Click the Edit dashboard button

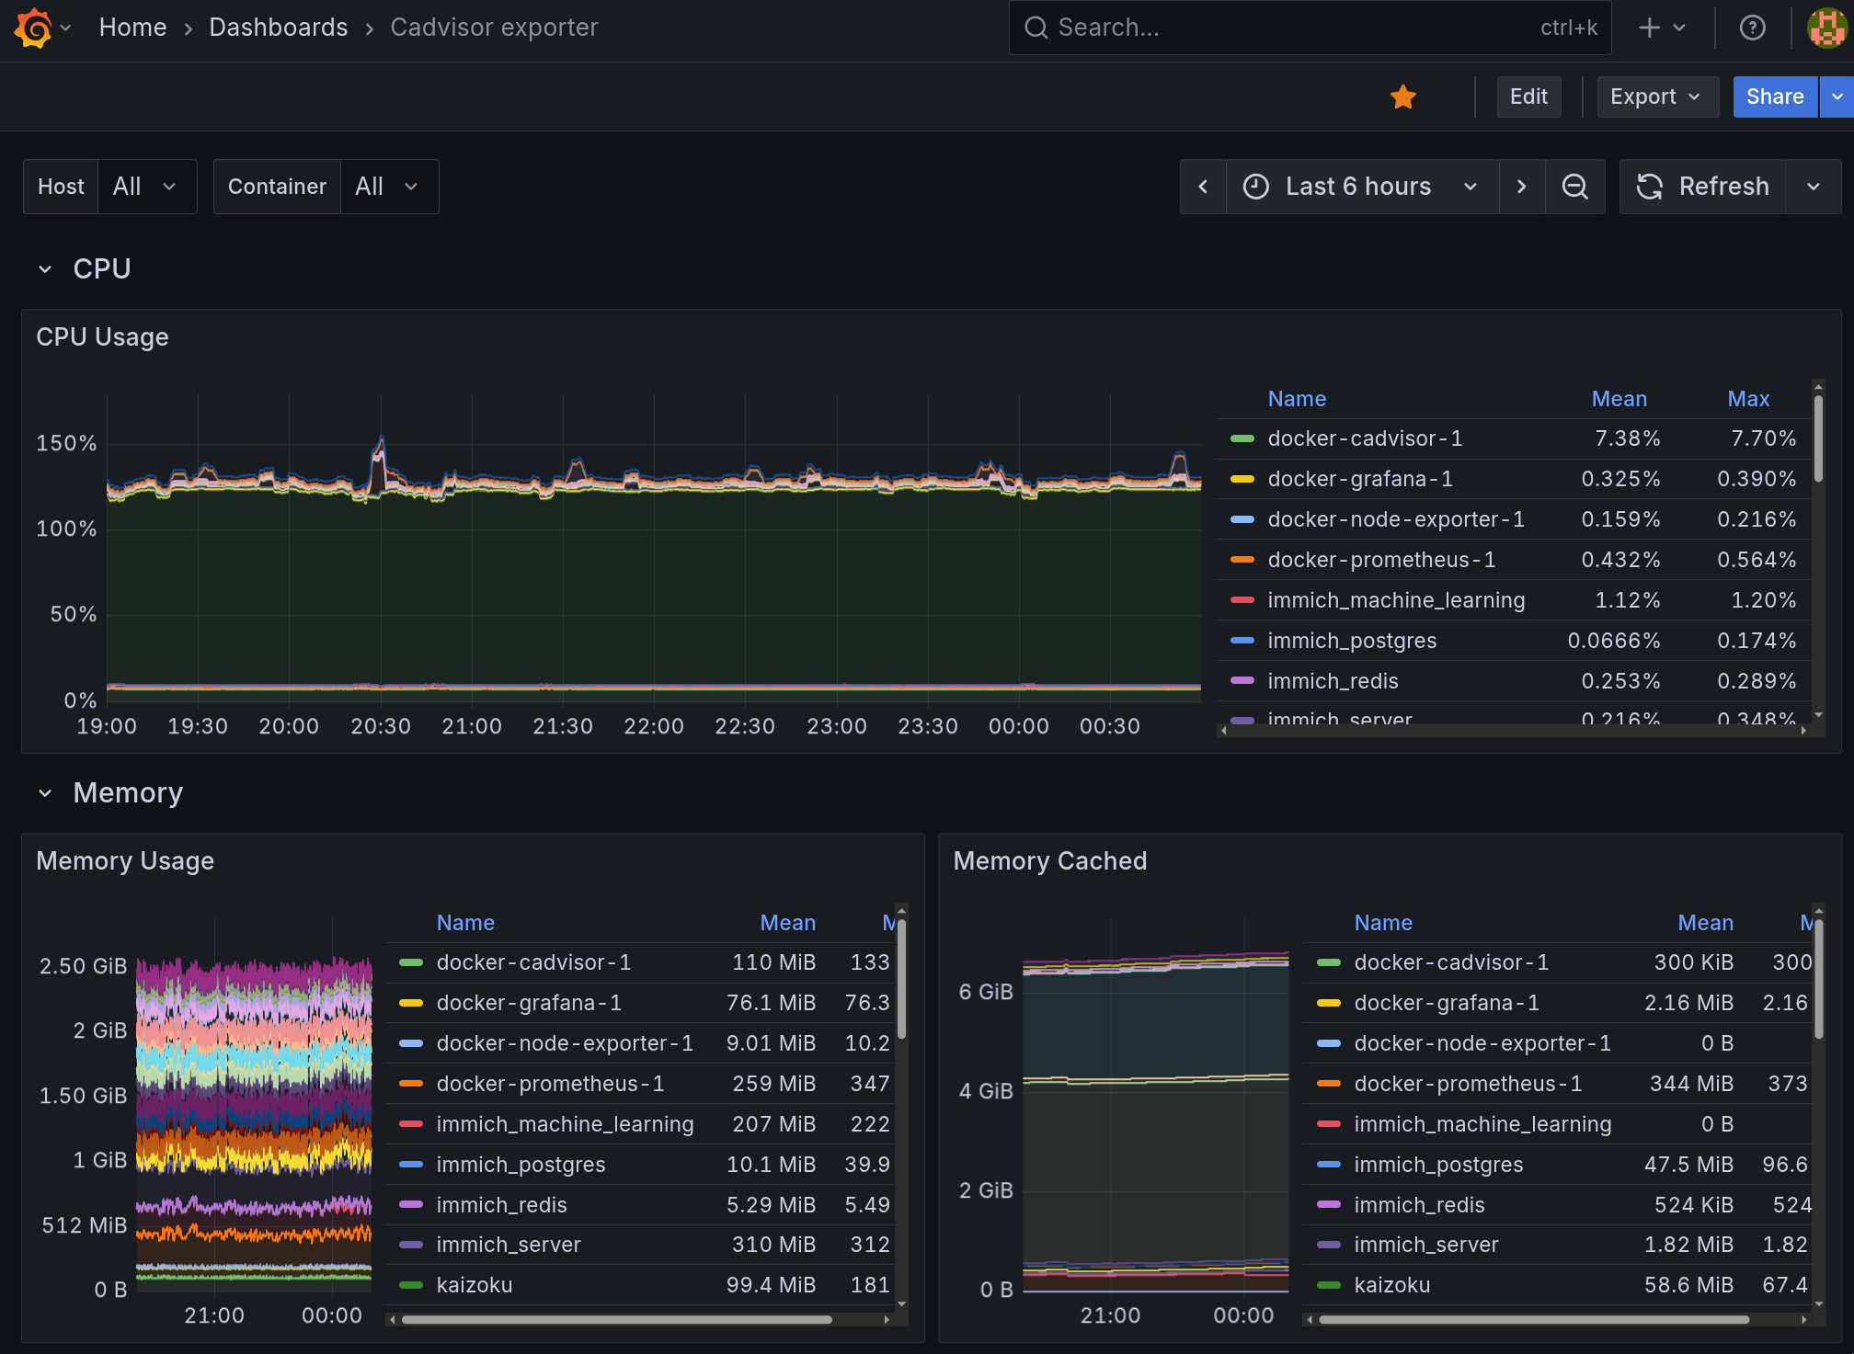pyautogui.click(x=1528, y=97)
